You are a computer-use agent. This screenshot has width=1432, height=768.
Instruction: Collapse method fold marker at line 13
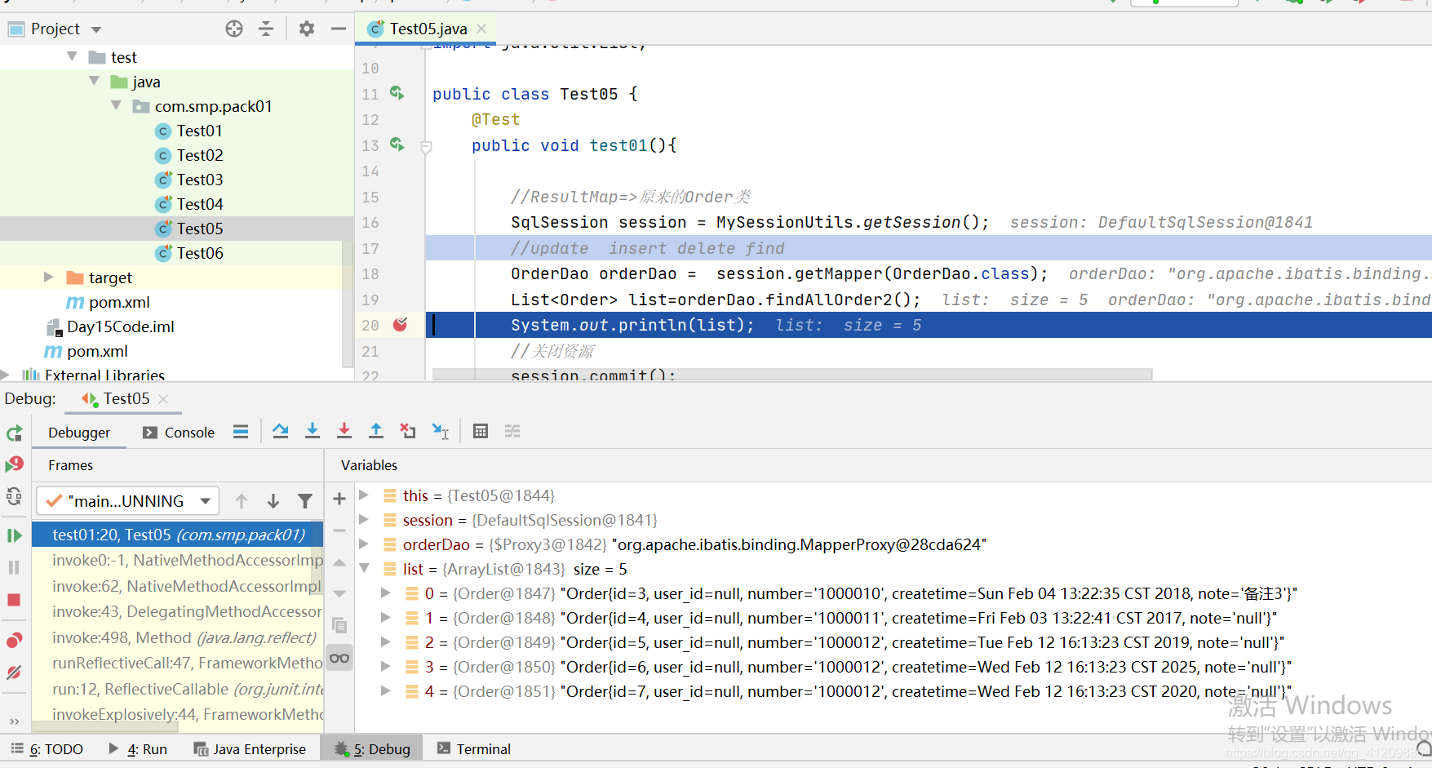point(426,147)
